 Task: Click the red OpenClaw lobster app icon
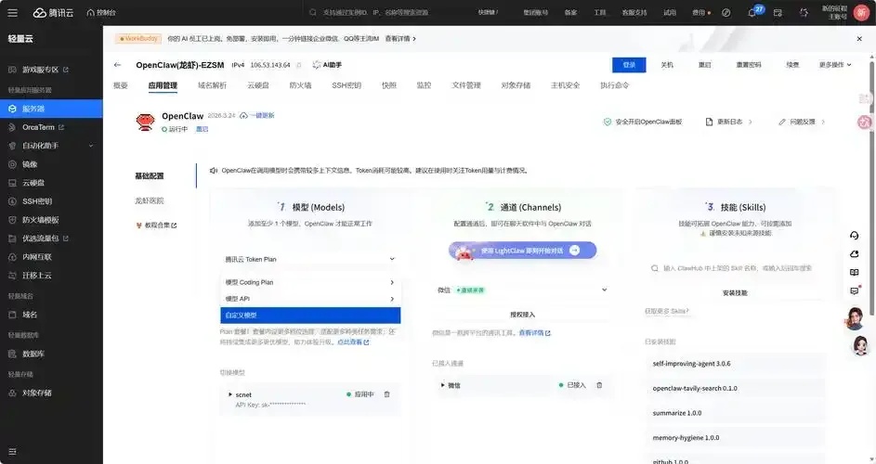point(145,122)
